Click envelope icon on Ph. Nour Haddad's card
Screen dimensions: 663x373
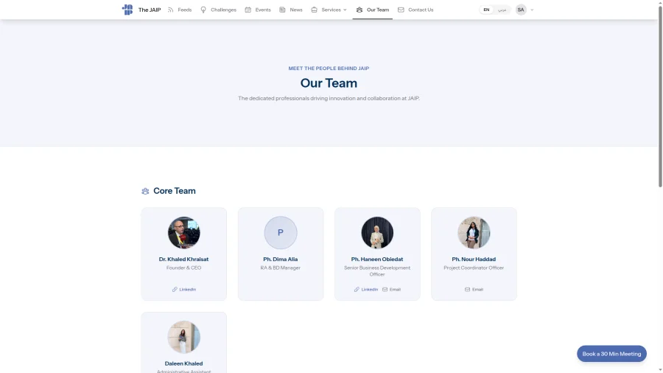tap(467, 289)
